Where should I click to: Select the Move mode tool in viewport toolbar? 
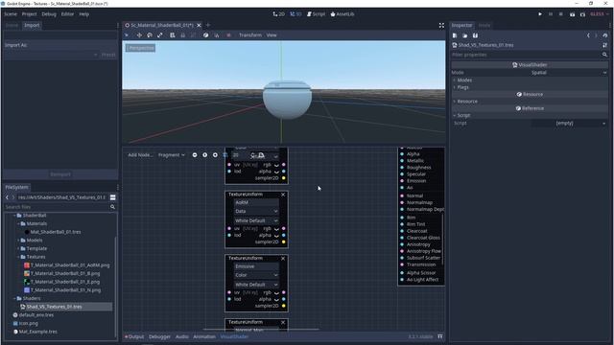(x=139, y=35)
